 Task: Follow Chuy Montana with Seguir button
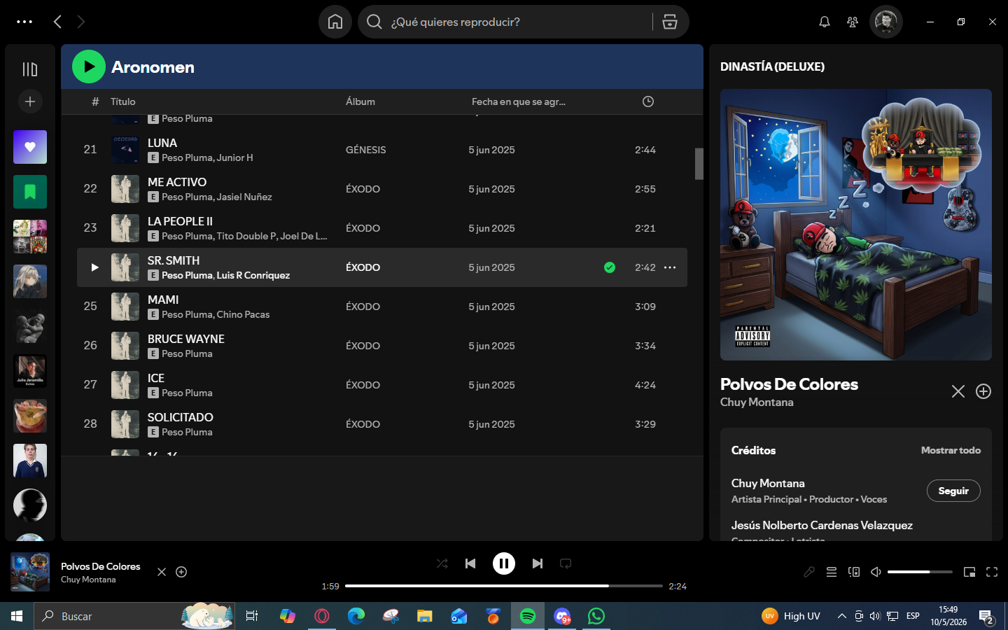[953, 491]
